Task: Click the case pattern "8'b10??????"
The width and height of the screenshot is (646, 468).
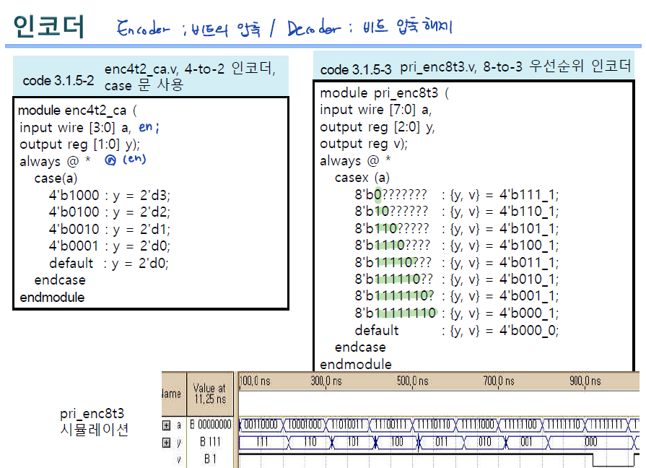Action: click(391, 212)
